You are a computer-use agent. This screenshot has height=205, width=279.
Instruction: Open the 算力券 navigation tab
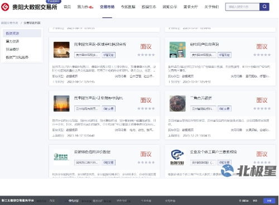click(85, 7)
